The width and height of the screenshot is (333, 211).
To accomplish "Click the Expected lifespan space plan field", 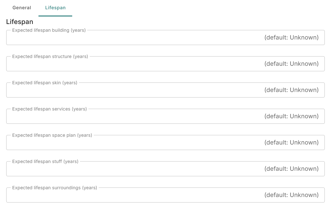I will 165,142.
